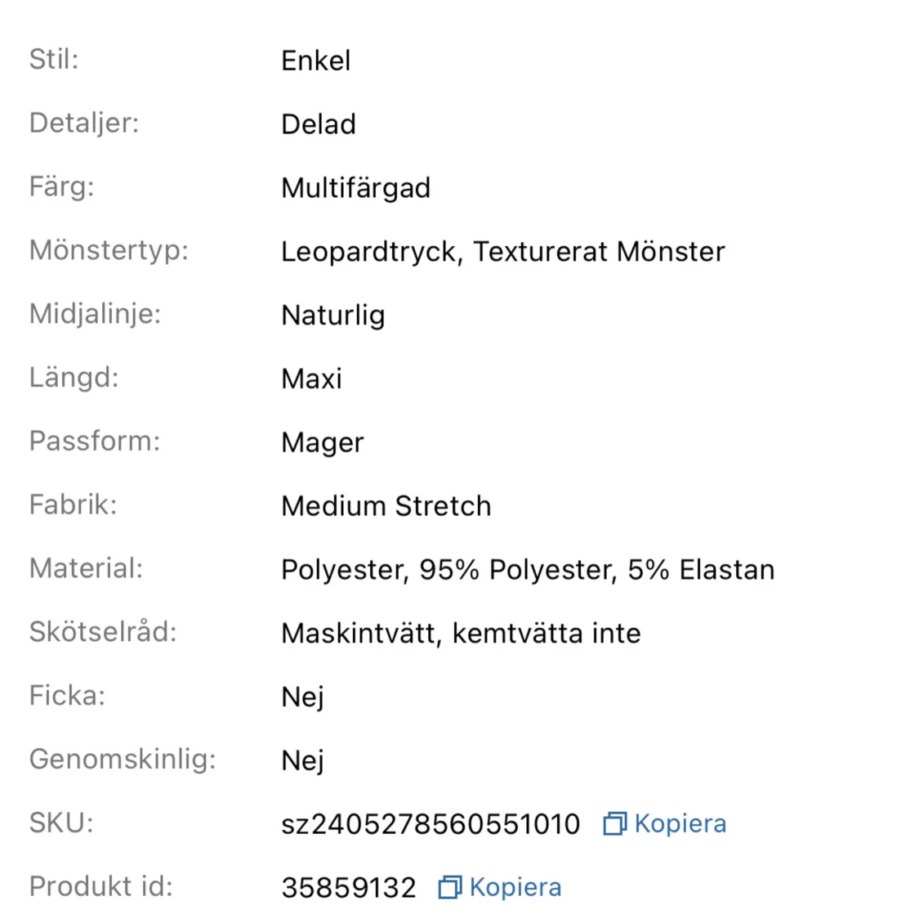Click the Maxi length value
919x919 pixels.
312,379
